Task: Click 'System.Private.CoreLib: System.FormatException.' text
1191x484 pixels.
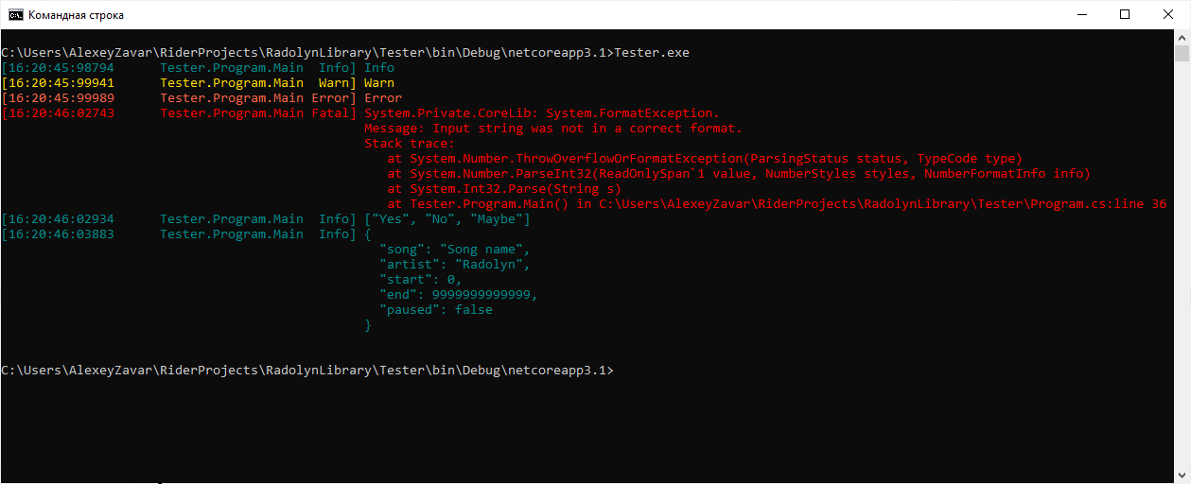Action: [542, 113]
